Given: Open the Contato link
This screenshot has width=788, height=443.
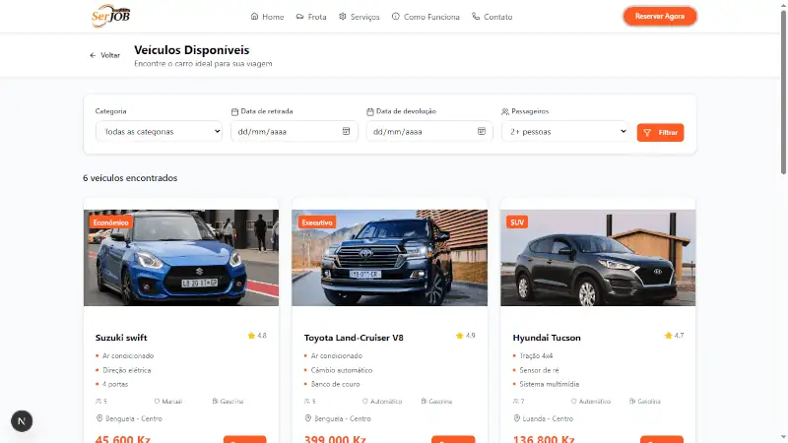Looking at the screenshot, I should [x=492, y=17].
